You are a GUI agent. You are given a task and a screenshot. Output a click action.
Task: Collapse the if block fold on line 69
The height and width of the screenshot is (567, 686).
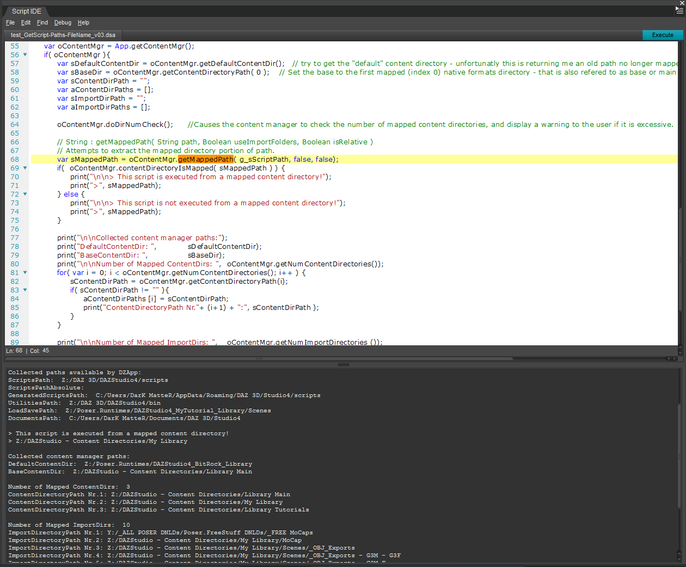pos(24,168)
